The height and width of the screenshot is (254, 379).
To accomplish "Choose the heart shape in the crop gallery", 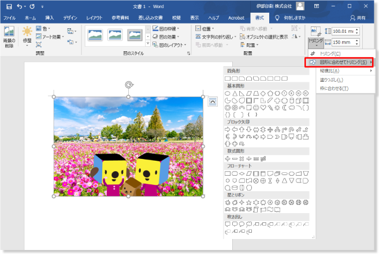I will [263, 108].
